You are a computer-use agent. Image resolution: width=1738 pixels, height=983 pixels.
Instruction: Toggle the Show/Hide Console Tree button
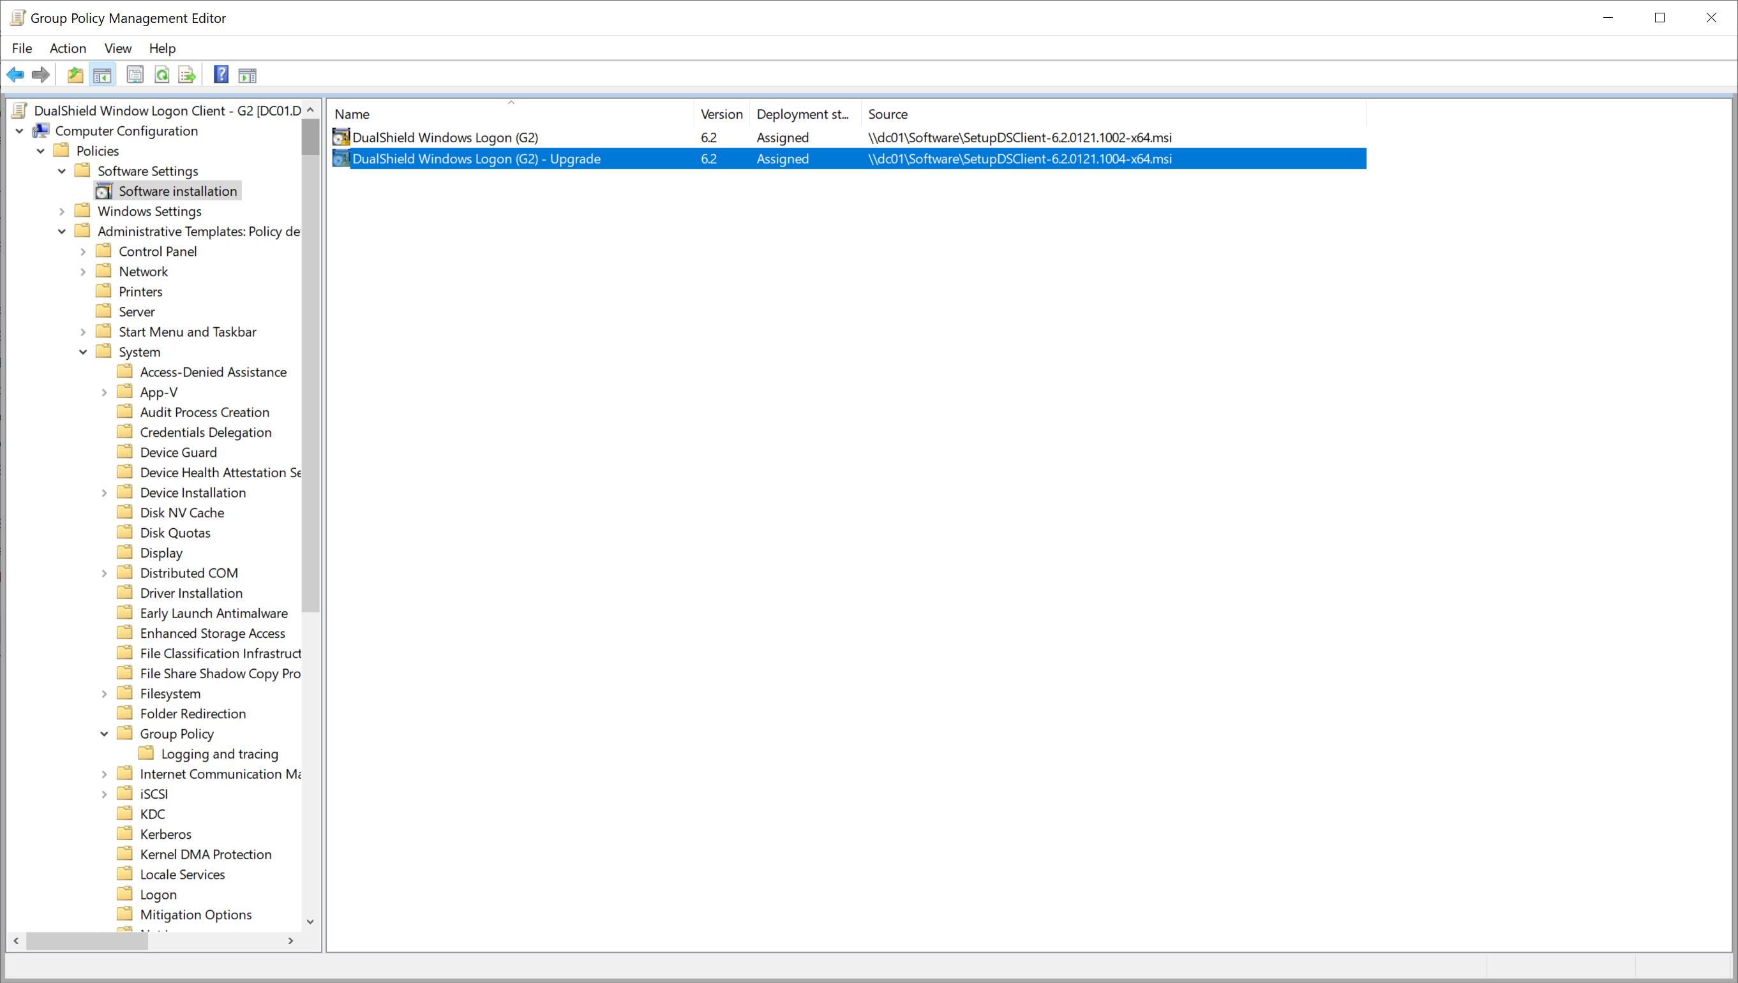click(102, 75)
